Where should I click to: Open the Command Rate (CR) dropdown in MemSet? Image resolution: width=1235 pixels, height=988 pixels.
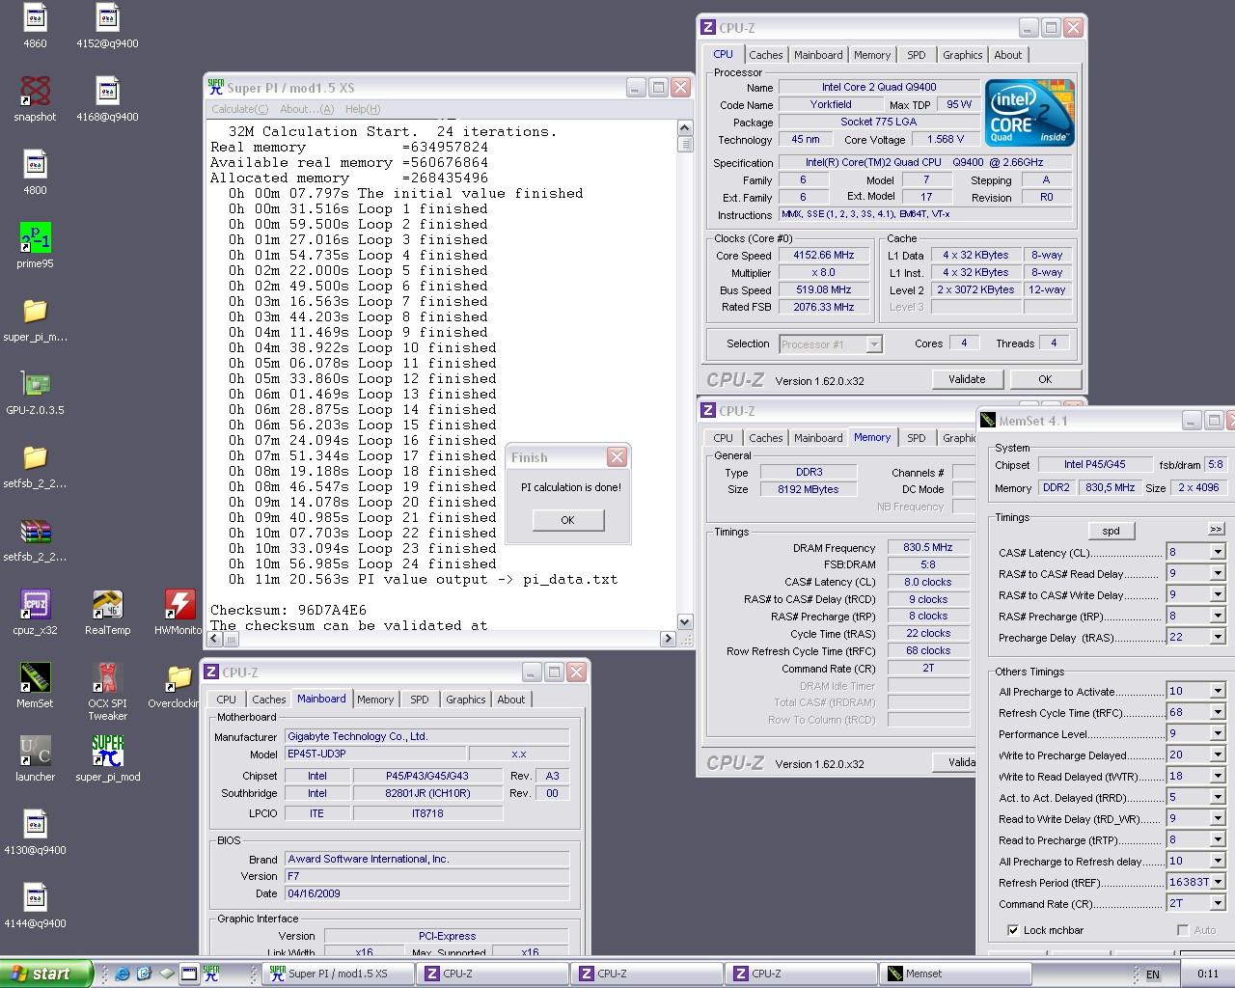1218,904
